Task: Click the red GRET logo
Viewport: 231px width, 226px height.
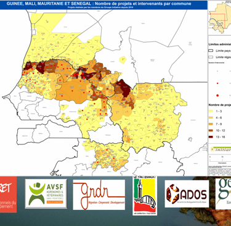Action: 8,195
